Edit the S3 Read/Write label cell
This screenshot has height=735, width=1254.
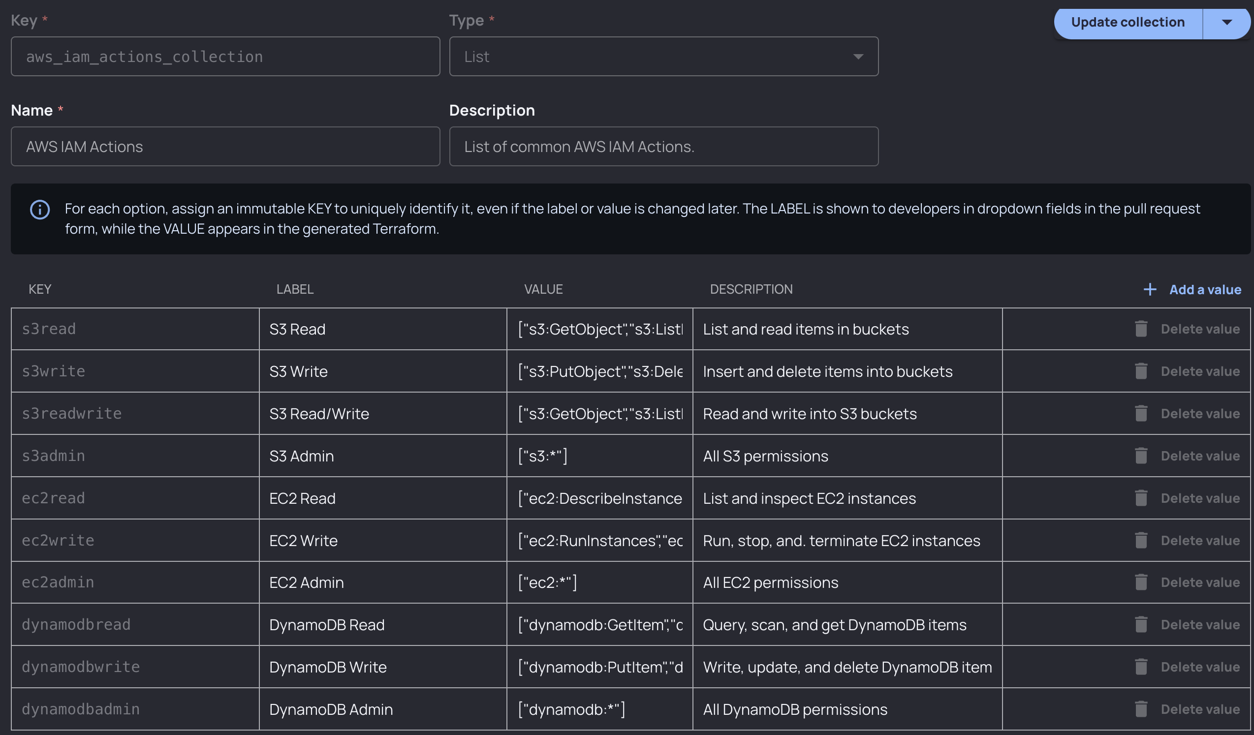pyautogui.click(x=383, y=413)
